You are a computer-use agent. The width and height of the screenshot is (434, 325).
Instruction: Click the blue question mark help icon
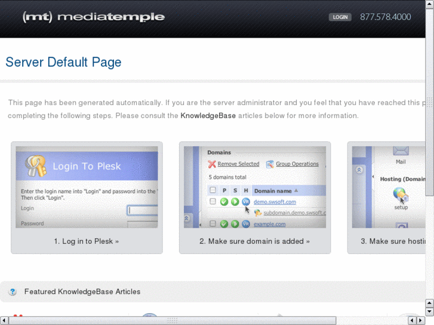[x=13, y=292]
